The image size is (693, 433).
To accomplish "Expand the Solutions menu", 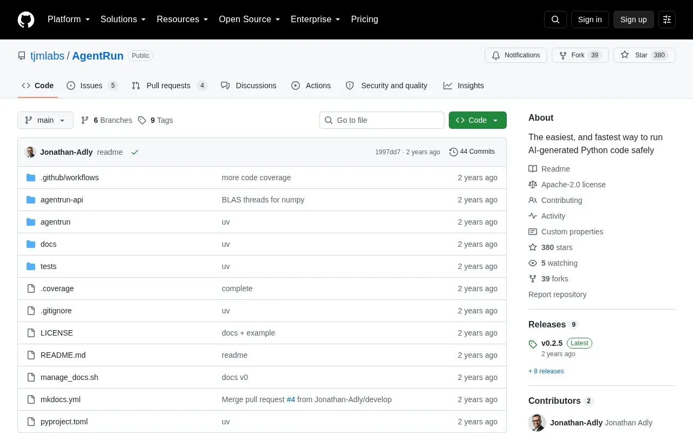I will [x=123, y=19].
